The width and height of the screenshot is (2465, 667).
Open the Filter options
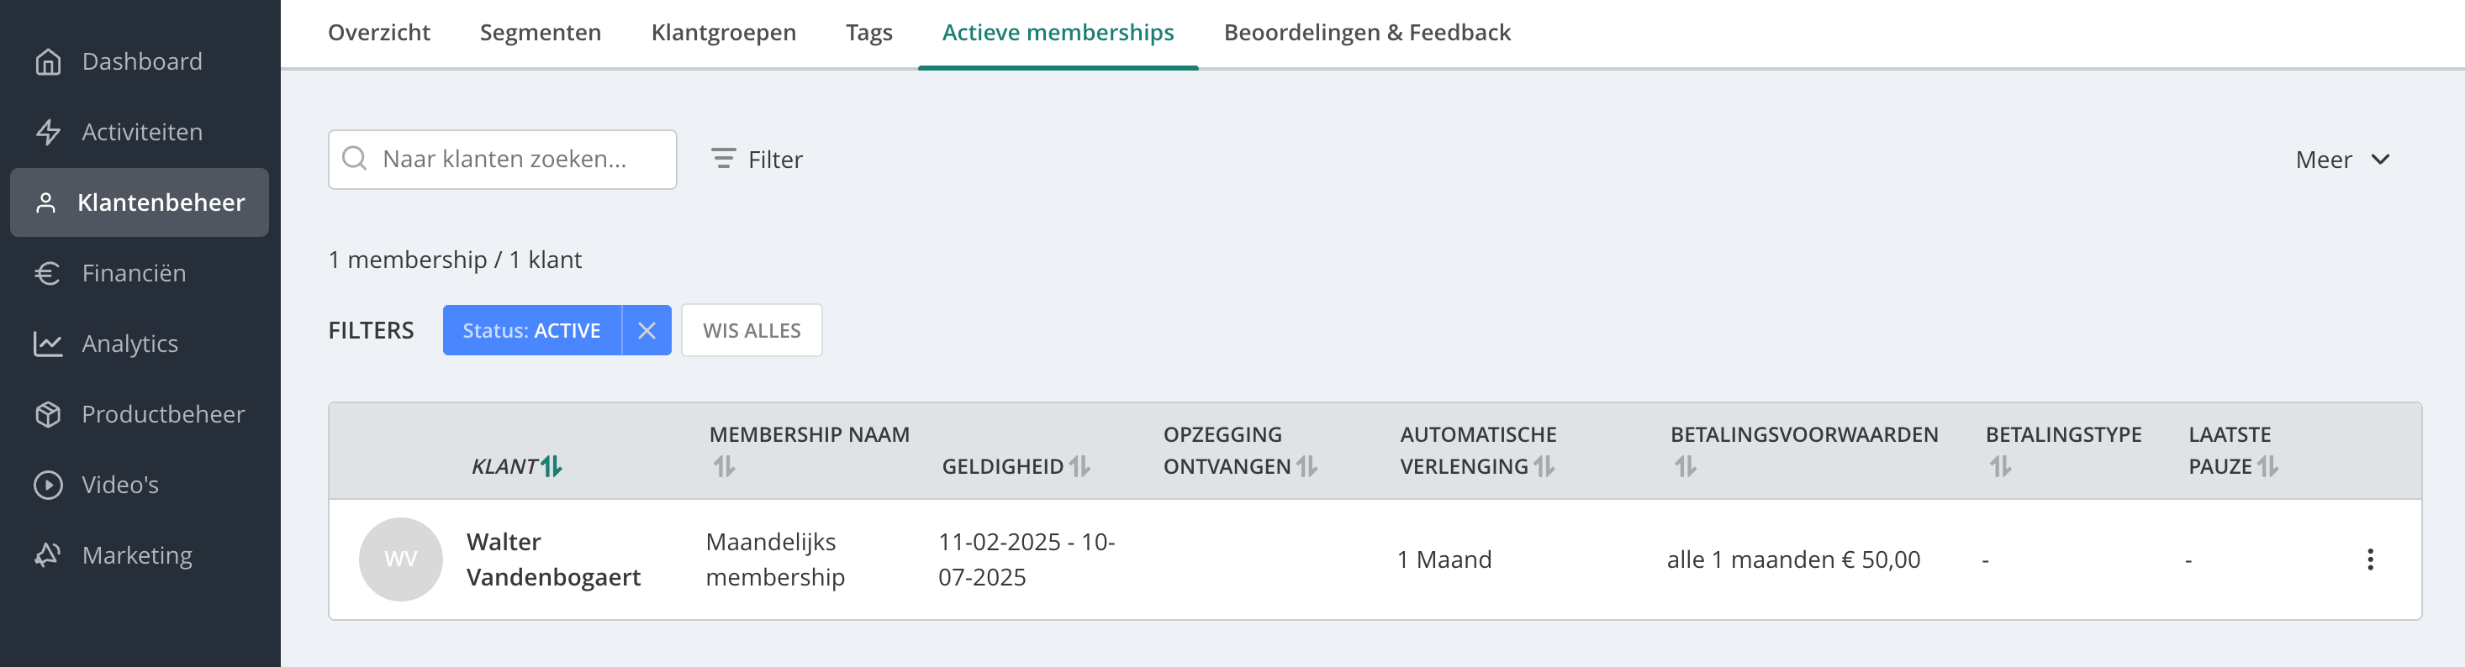pos(757,160)
